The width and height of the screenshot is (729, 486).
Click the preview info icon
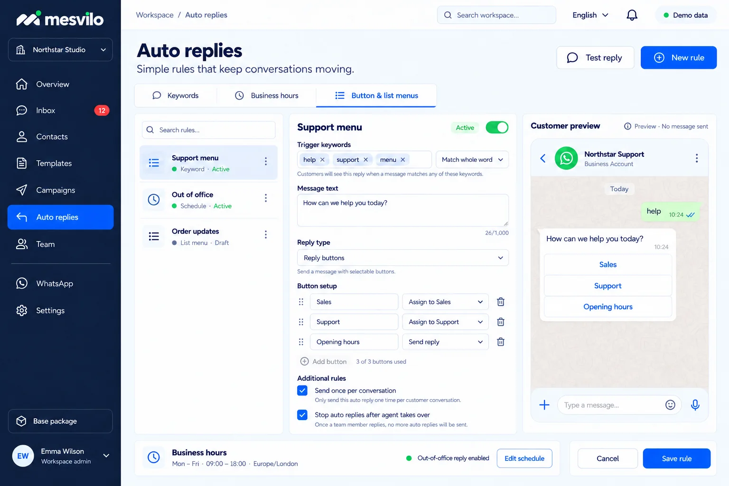627,126
